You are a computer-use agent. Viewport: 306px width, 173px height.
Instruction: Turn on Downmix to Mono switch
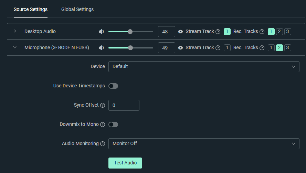(113, 125)
